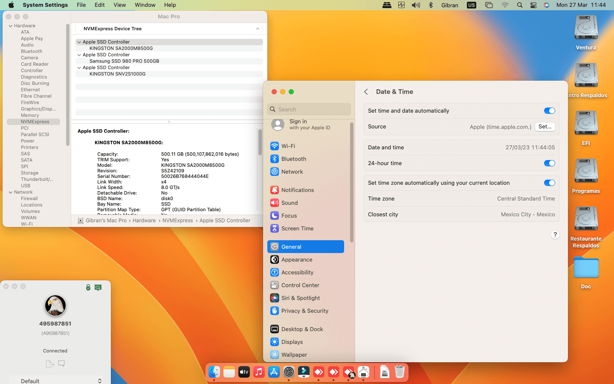Click the Search field in System Settings
The image size is (614, 384).
point(309,109)
